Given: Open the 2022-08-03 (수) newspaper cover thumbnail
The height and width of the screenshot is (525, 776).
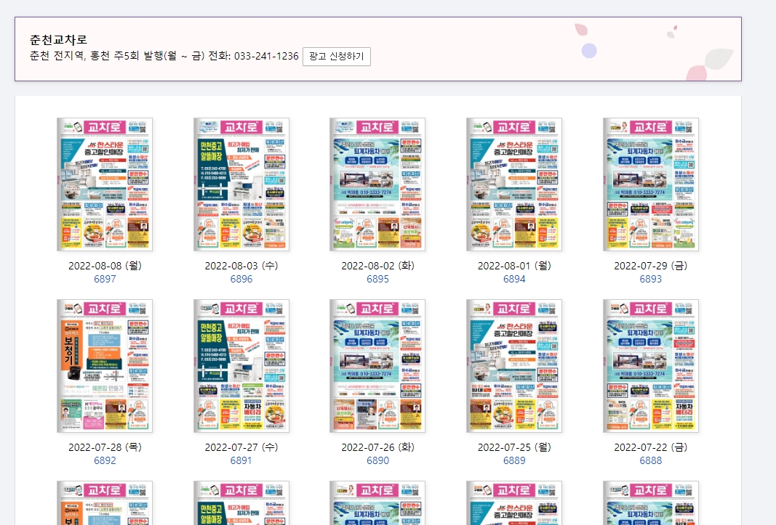Looking at the screenshot, I should (x=241, y=184).
